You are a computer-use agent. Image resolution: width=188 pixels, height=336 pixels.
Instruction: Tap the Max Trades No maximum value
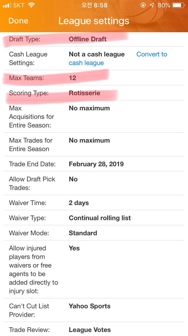tap(89, 141)
